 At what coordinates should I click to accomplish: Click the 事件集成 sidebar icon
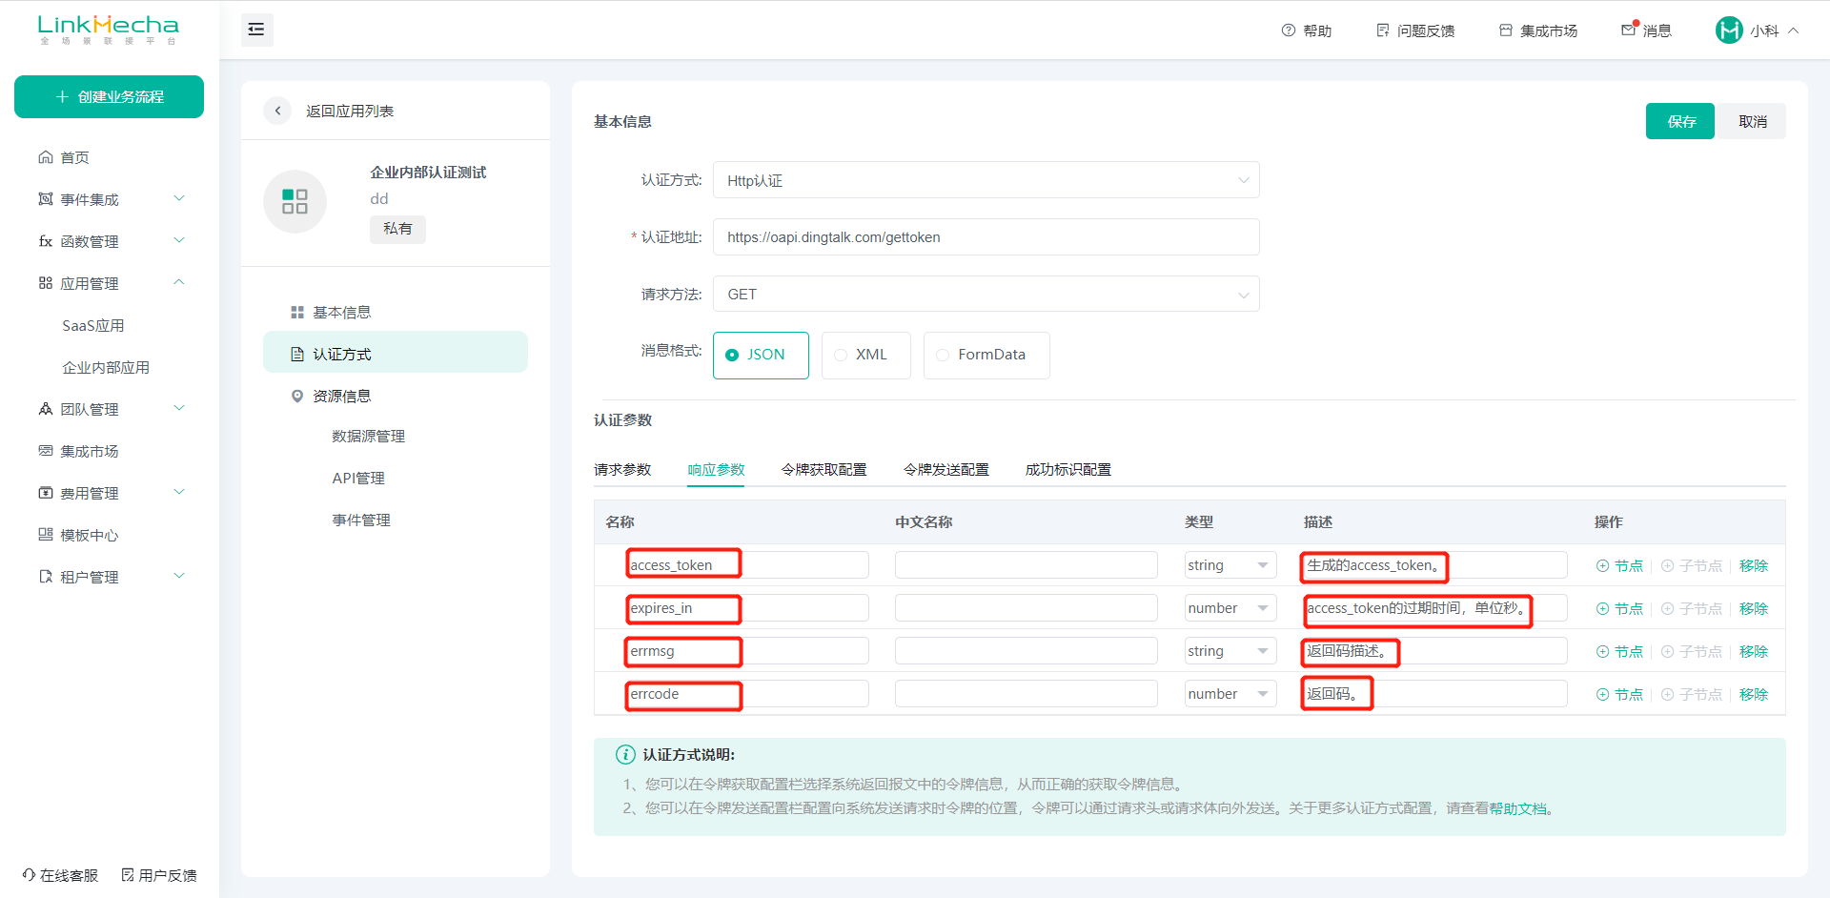46,199
